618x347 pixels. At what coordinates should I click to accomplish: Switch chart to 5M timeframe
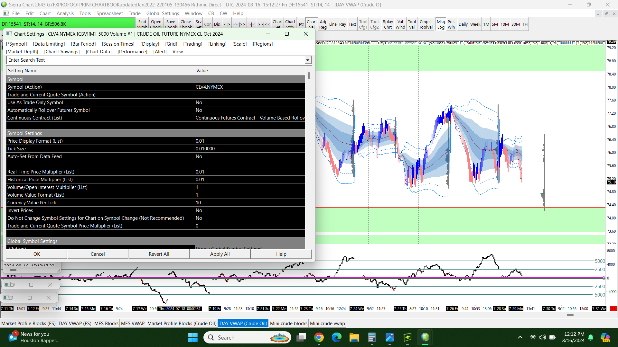pos(495,24)
